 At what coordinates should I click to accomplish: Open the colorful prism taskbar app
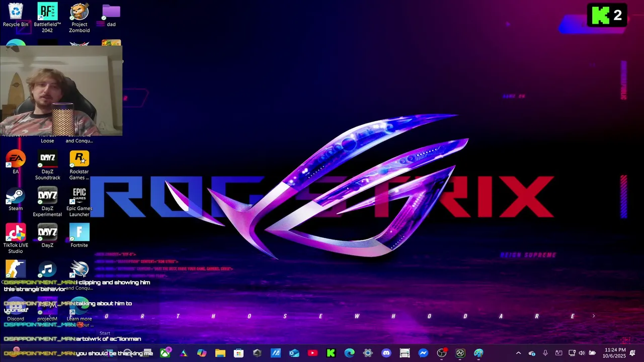click(x=183, y=353)
